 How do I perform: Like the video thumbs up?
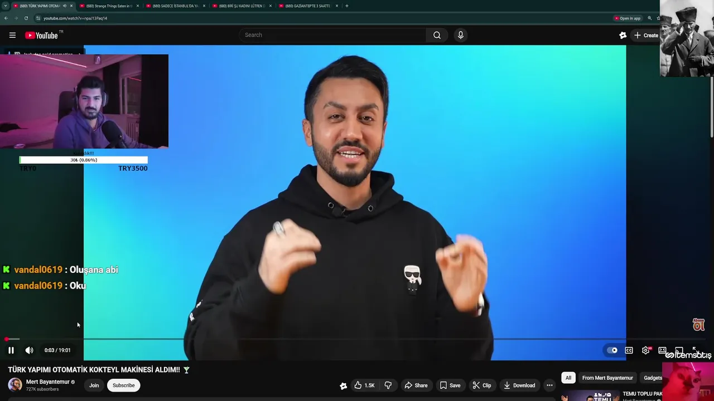pyautogui.click(x=364, y=385)
